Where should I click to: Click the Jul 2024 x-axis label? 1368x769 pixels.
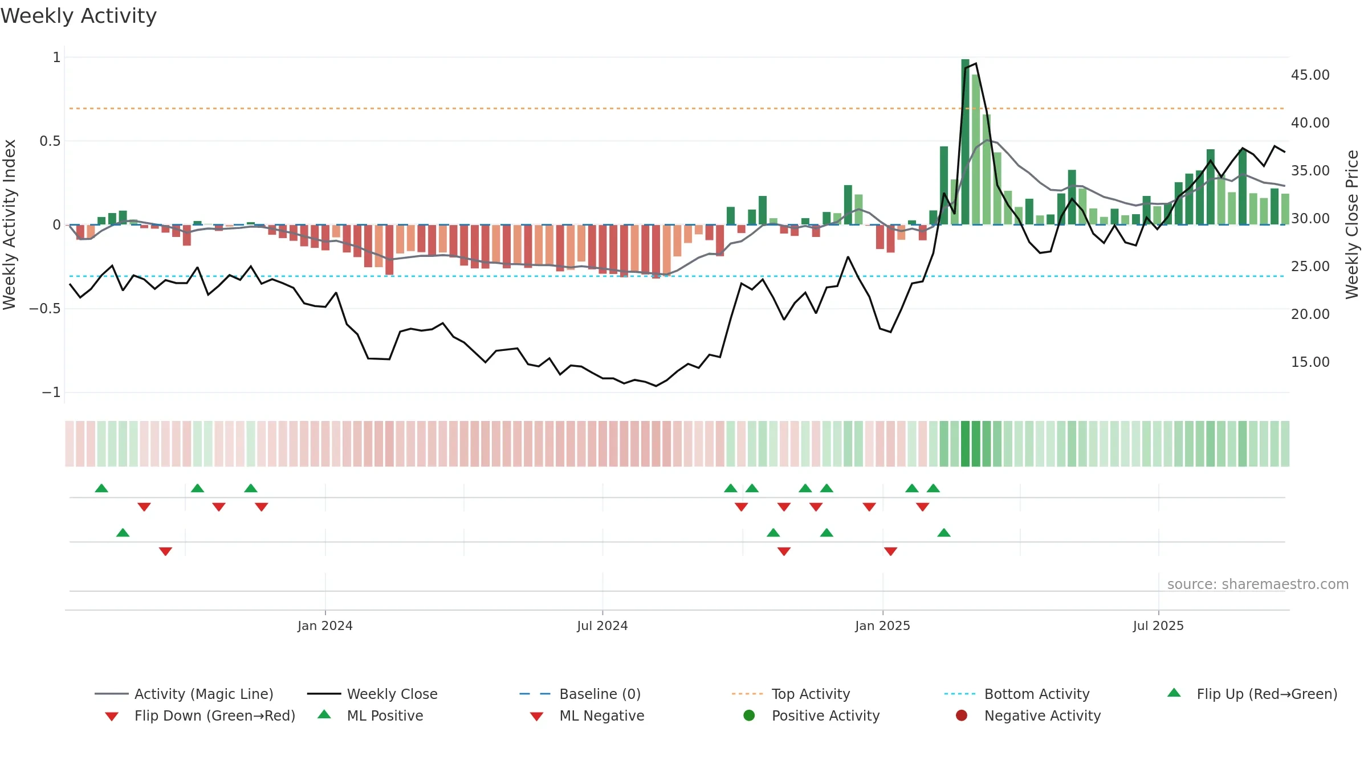click(602, 625)
